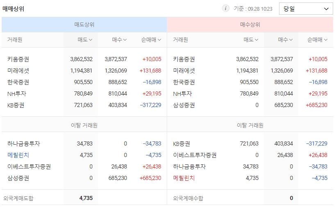
Task: Select 하나금융투자 under 매도 이탈 거래원
Action: [24, 143]
